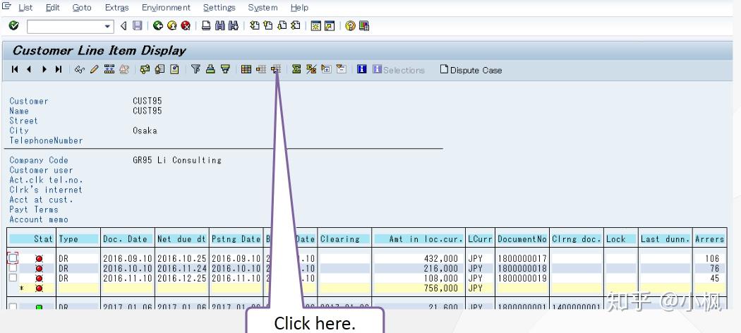Tick the checkbox for document 1800000017
This screenshot has width=741, height=333.
click(x=13, y=258)
